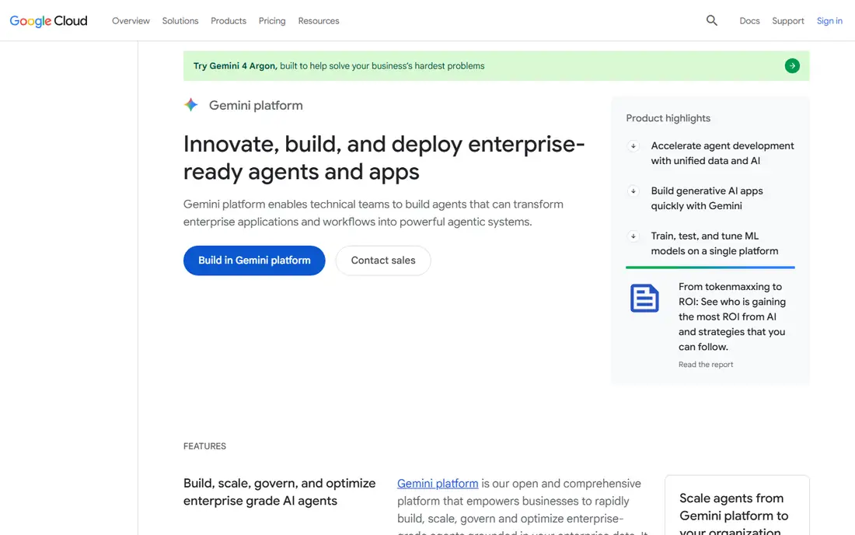Open the Products menu
This screenshot has height=535, width=855.
click(229, 21)
